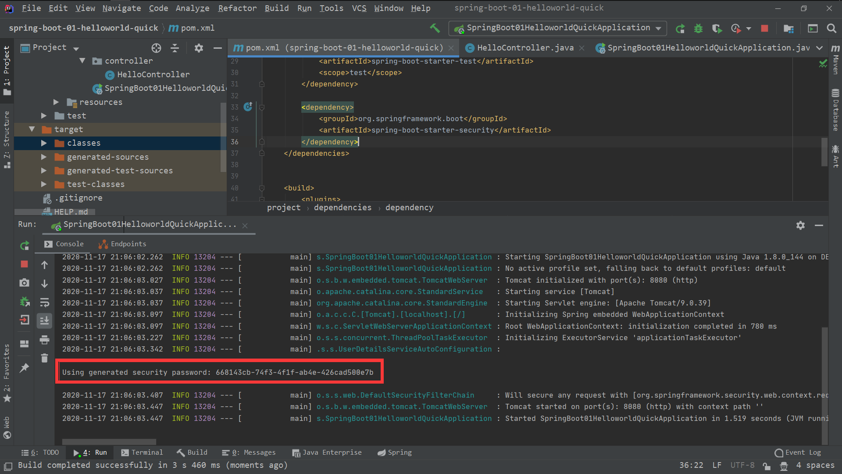This screenshot has width=842, height=474.
Task: Collapse the target folder in Project tree
Action: 31,129
